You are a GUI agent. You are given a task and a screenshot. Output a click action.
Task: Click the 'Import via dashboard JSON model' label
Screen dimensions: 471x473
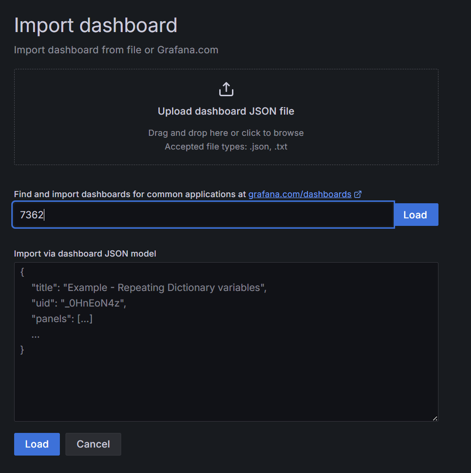click(85, 254)
